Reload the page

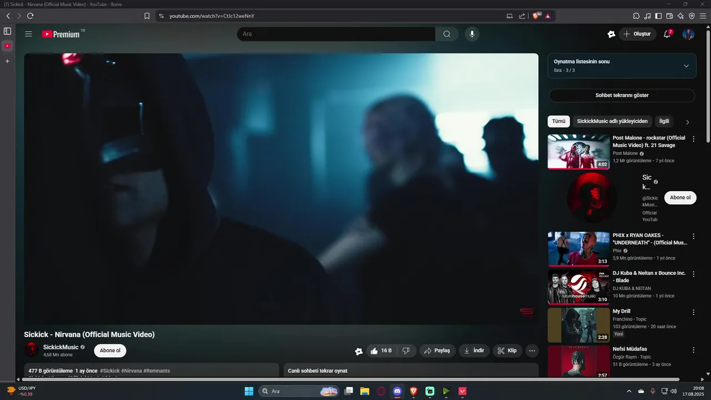coord(30,16)
